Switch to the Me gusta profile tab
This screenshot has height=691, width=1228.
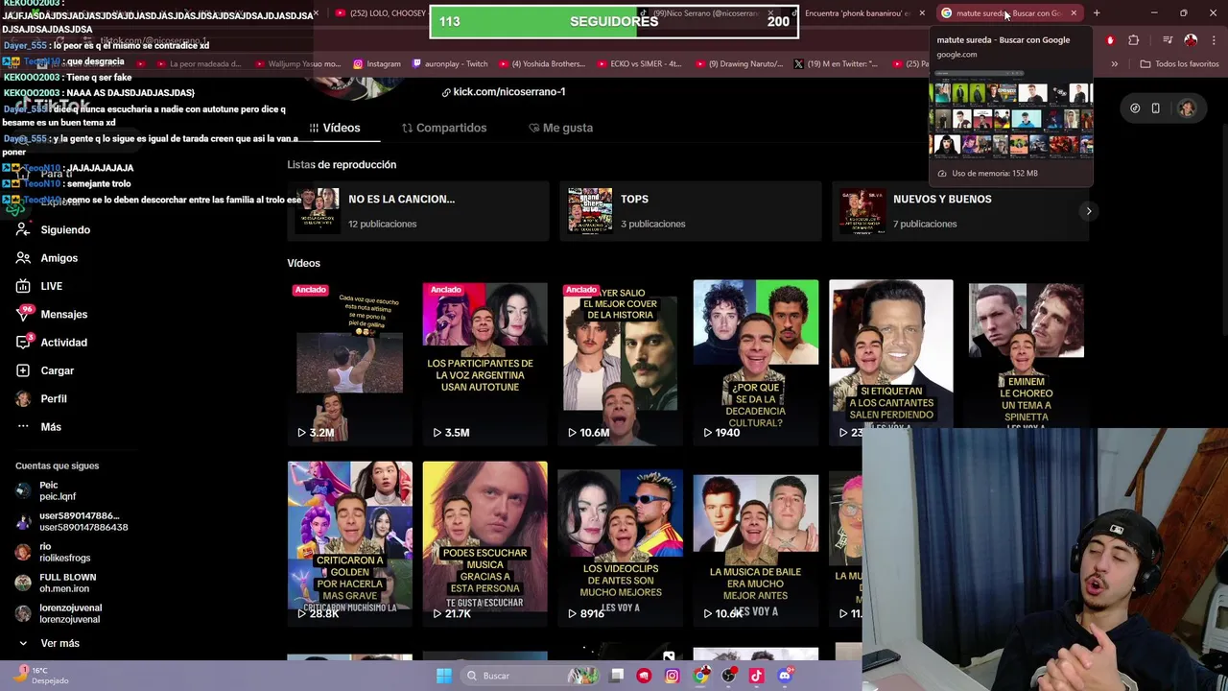point(560,128)
